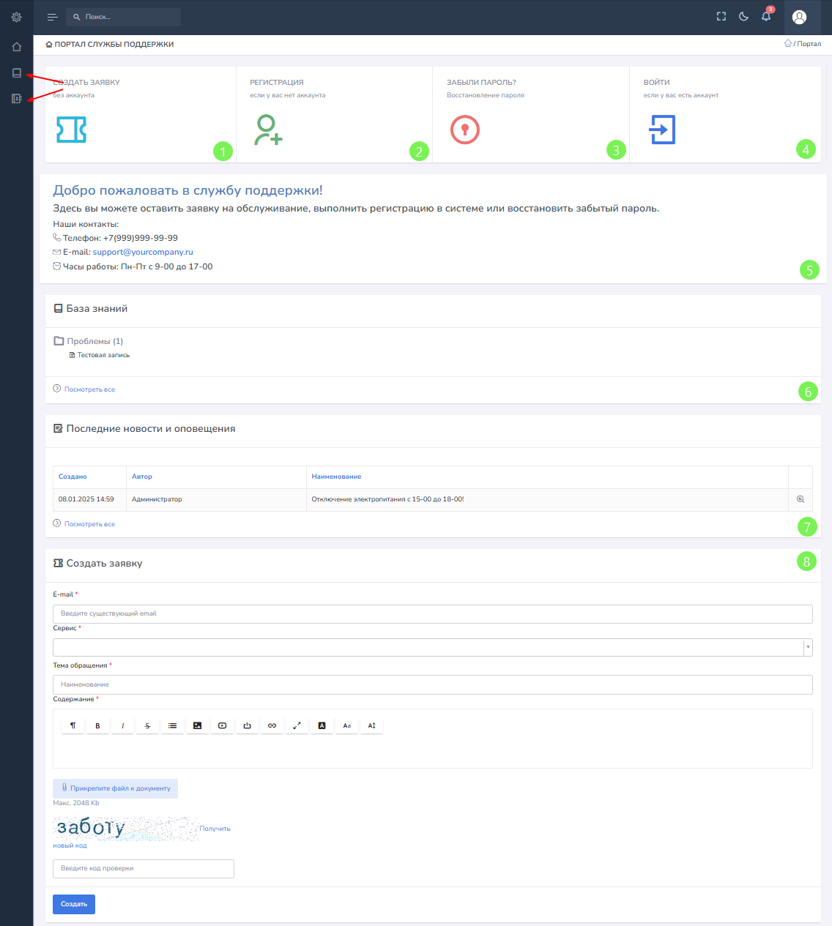Open the Сервис dropdown list

pos(432,647)
